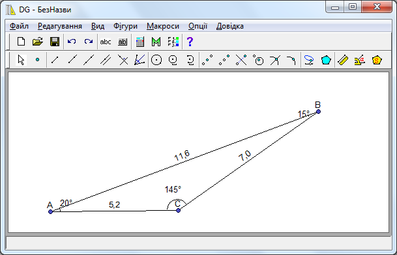This screenshot has width=397, height=255.
Task: Select the Intersection point tool
Action: 241,60
